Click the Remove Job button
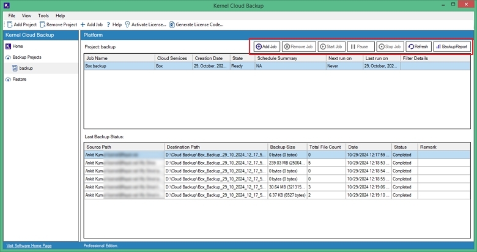 pos(298,46)
